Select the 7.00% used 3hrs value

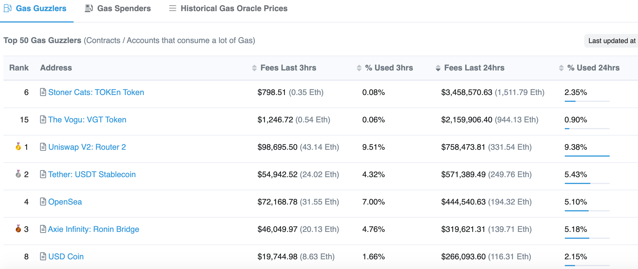point(374,202)
